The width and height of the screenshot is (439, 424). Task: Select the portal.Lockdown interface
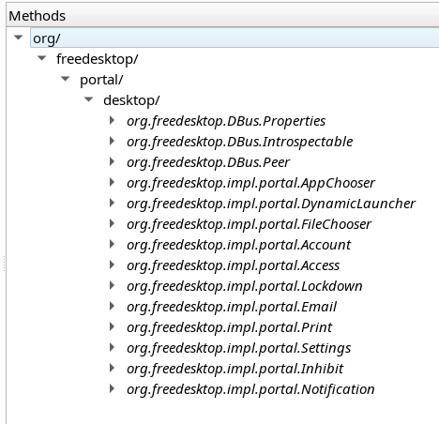[245, 286]
